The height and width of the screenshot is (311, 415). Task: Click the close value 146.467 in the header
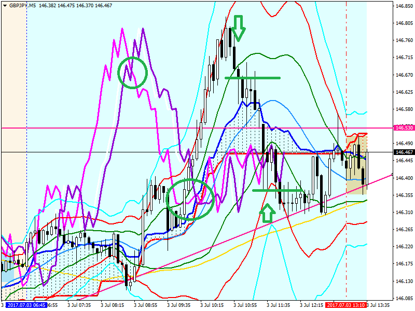click(x=103, y=6)
